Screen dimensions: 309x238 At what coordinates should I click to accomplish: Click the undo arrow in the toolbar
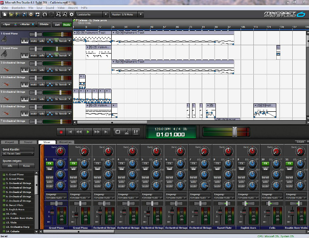45,15
